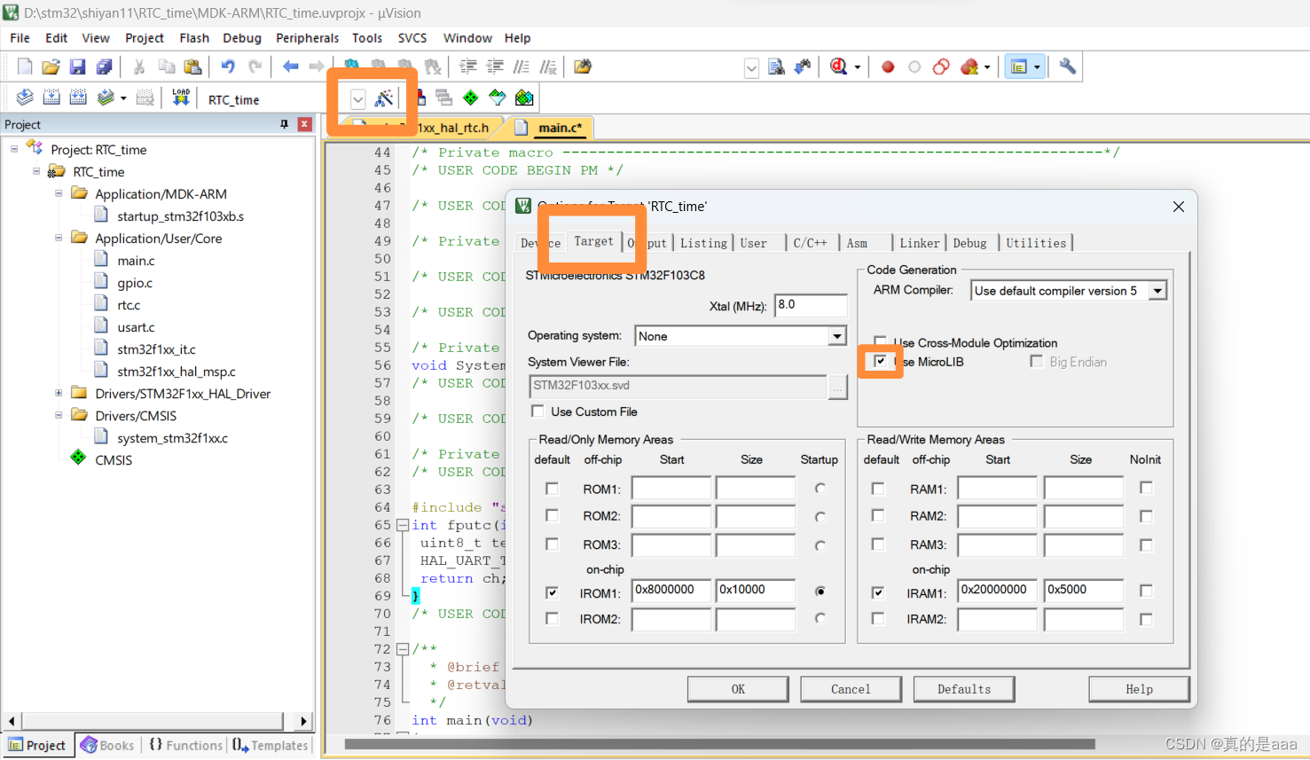The height and width of the screenshot is (760, 1310).
Task: Close the Project panel with the red X
Action: pos(304,124)
